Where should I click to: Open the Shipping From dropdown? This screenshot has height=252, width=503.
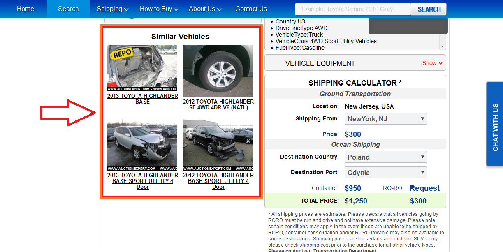coord(385,119)
